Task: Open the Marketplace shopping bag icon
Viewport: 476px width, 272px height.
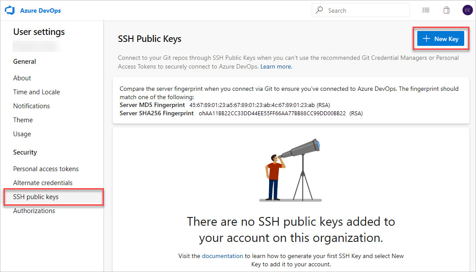Action: click(446, 10)
